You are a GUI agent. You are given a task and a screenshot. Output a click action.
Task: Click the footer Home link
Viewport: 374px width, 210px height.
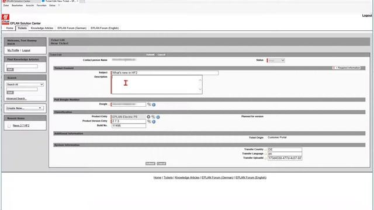[157, 177]
